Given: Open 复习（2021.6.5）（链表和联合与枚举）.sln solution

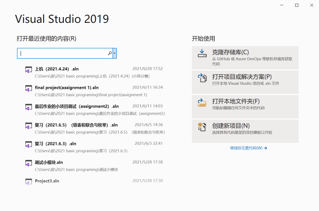Looking at the screenshot, I should point(76,125).
